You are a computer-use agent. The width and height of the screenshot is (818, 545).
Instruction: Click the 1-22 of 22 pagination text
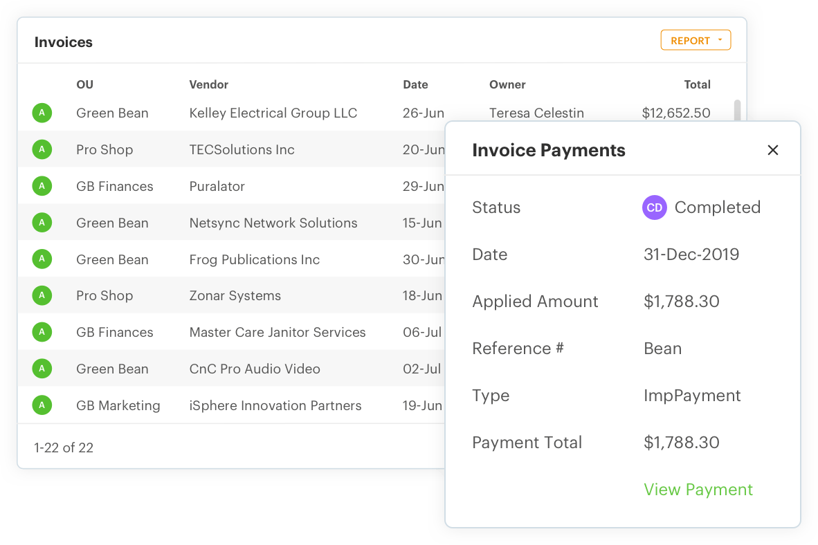tap(64, 447)
